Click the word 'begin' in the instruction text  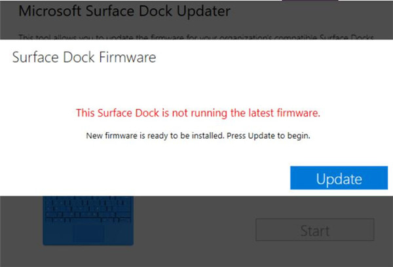(x=298, y=136)
